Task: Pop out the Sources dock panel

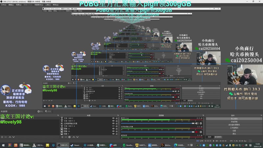Action: 118,115
